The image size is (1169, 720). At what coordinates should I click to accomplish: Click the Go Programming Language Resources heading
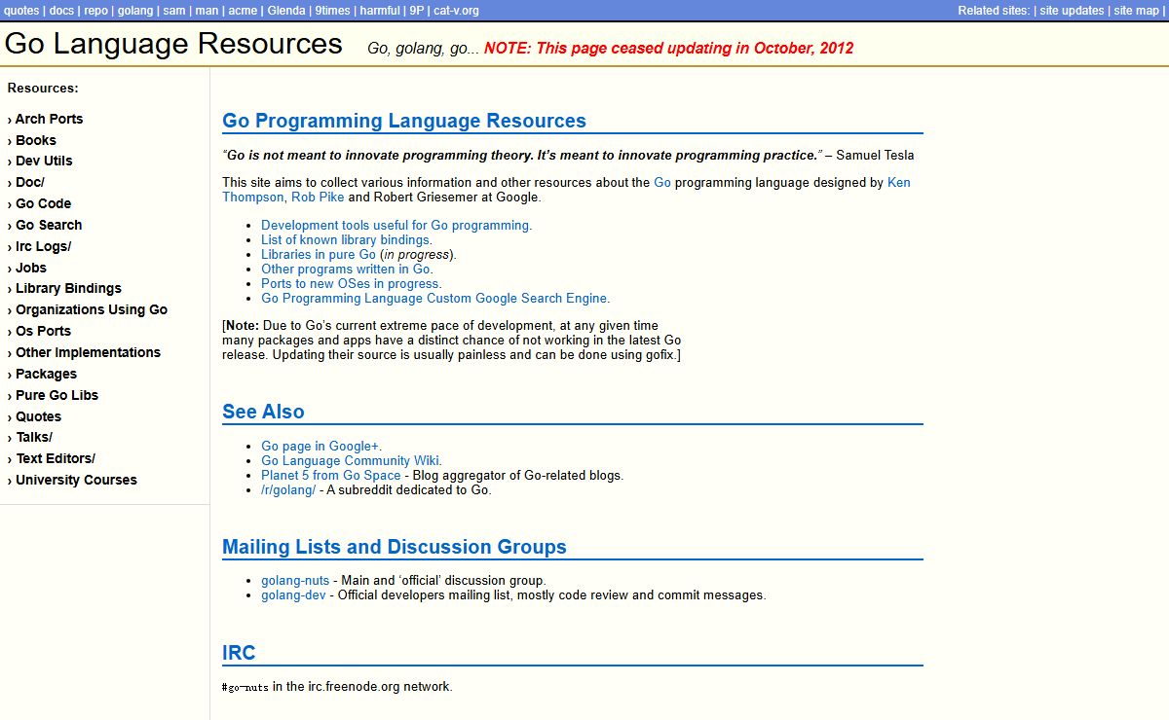(404, 121)
